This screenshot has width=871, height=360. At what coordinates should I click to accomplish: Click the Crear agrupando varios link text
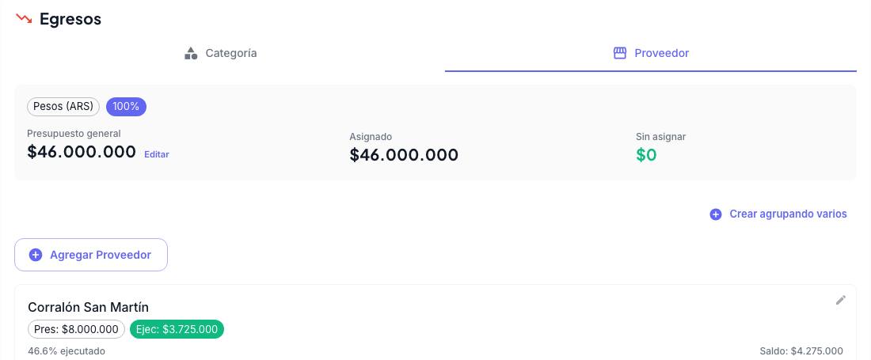(788, 214)
